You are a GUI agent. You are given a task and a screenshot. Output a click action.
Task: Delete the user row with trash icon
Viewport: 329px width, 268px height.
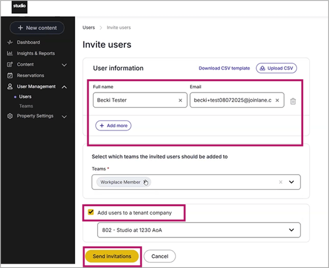(293, 101)
